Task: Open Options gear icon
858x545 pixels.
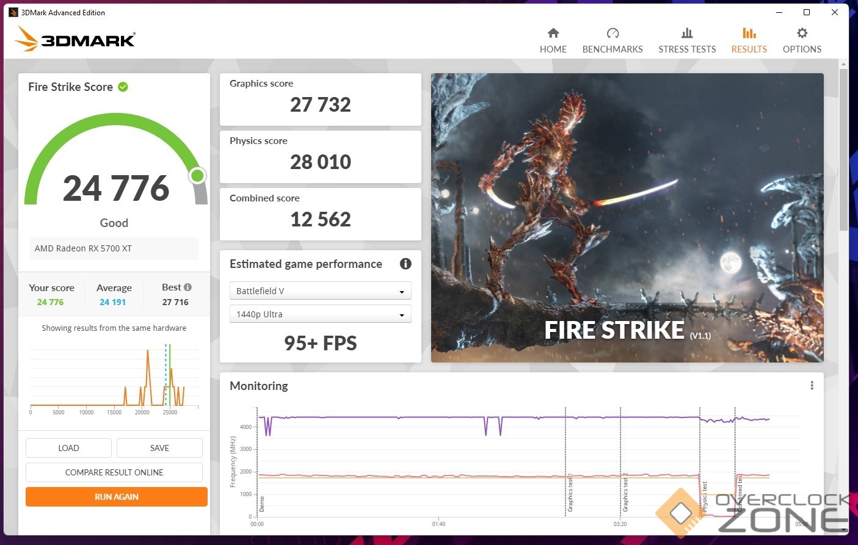Action: [802, 34]
